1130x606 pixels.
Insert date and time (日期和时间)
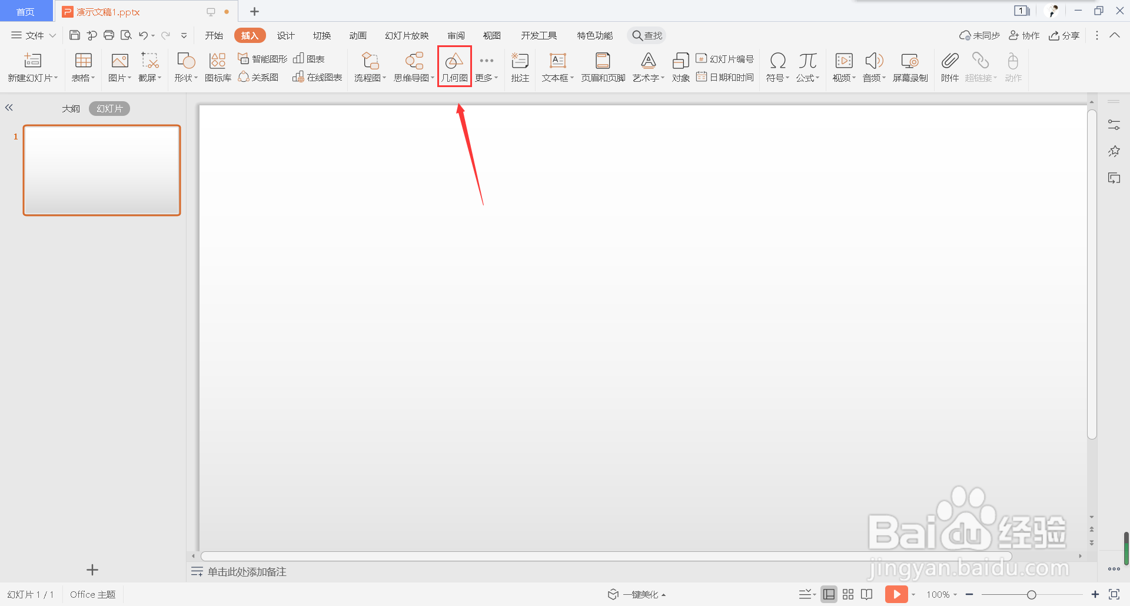(725, 77)
